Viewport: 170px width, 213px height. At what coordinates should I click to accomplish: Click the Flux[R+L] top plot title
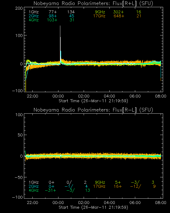93,3
